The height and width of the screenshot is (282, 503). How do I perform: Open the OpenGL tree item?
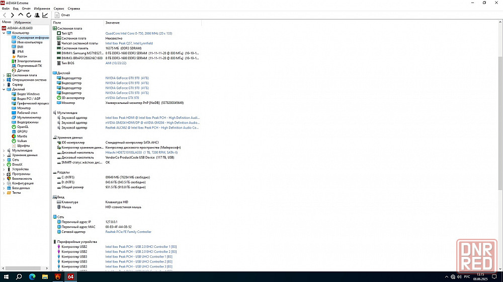(x=20, y=127)
